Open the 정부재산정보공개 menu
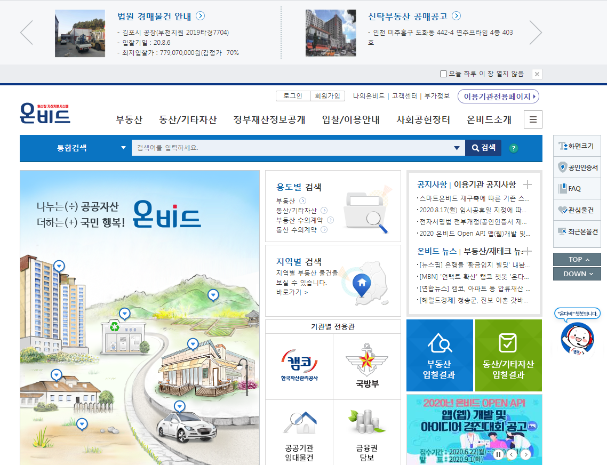Image resolution: width=607 pixels, height=465 pixels. (269, 119)
